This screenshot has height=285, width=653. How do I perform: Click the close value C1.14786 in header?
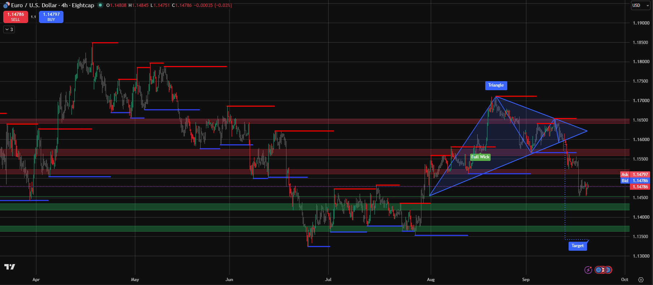point(182,5)
